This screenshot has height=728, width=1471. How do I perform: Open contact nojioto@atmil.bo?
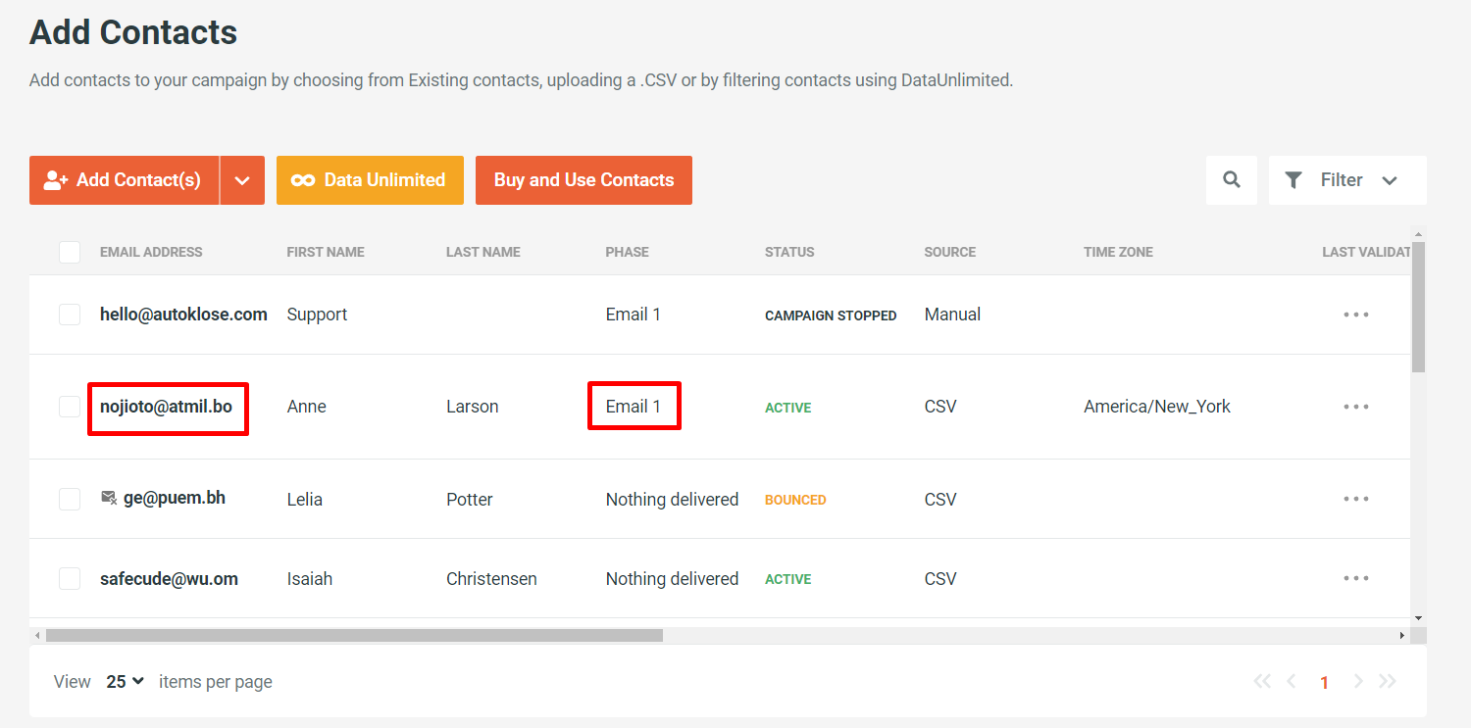pyautogui.click(x=167, y=406)
